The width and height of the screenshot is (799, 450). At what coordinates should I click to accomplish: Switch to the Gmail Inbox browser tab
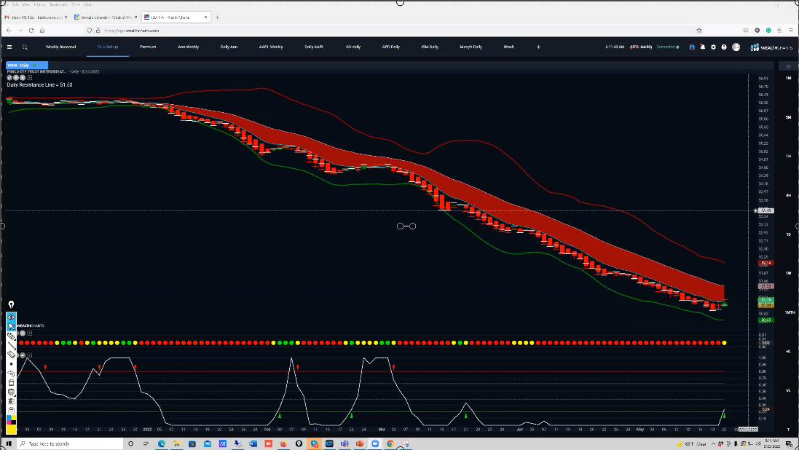point(36,17)
